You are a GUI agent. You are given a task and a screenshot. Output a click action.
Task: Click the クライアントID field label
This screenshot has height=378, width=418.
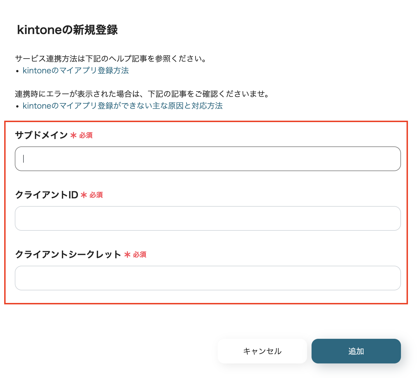pyautogui.click(x=47, y=195)
